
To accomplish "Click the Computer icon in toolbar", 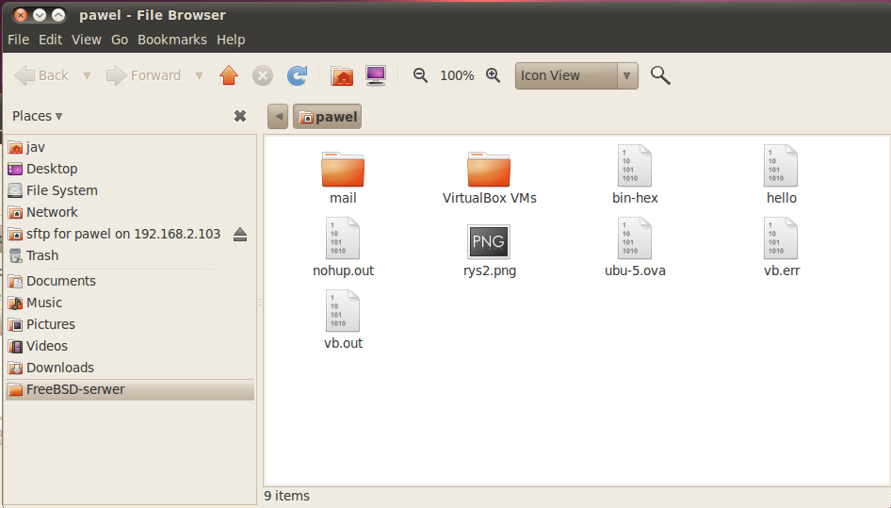I will pos(376,75).
